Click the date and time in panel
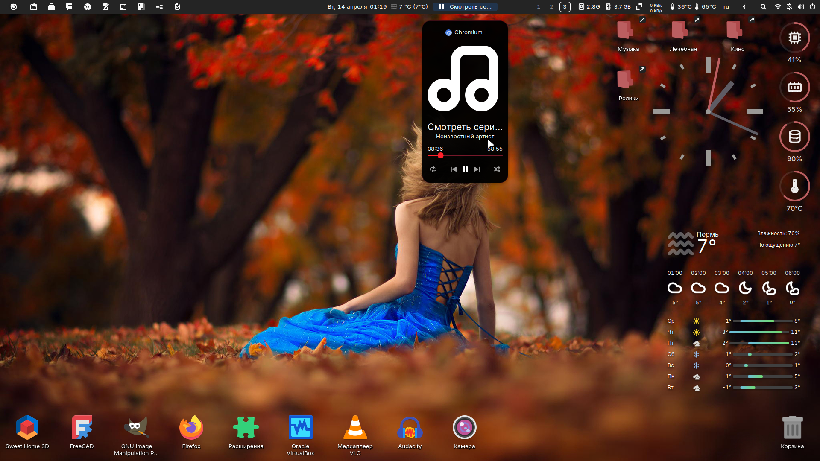This screenshot has height=461, width=820. (357, 6)
